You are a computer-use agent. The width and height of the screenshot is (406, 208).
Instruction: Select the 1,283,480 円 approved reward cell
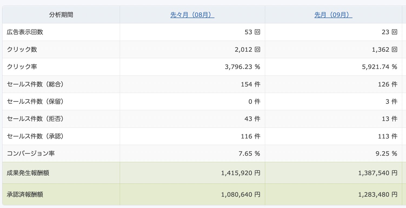point(378,194)
